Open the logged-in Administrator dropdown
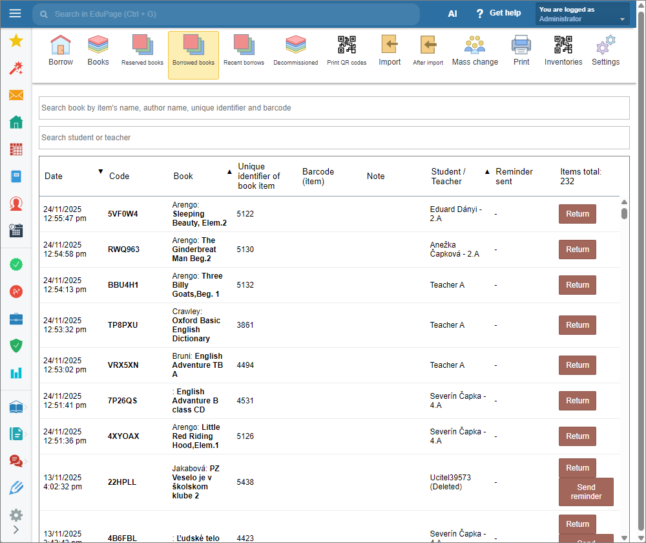Viewport: 646px width, 543px height. (582, 14)
